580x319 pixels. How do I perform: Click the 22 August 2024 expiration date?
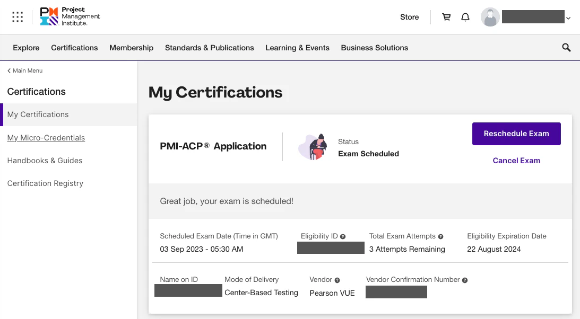click(494, 249)
